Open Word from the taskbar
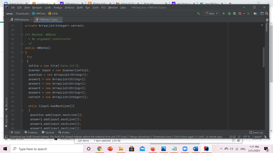The width and height of the screenshot is (273, 153). (x=195, y=149)
